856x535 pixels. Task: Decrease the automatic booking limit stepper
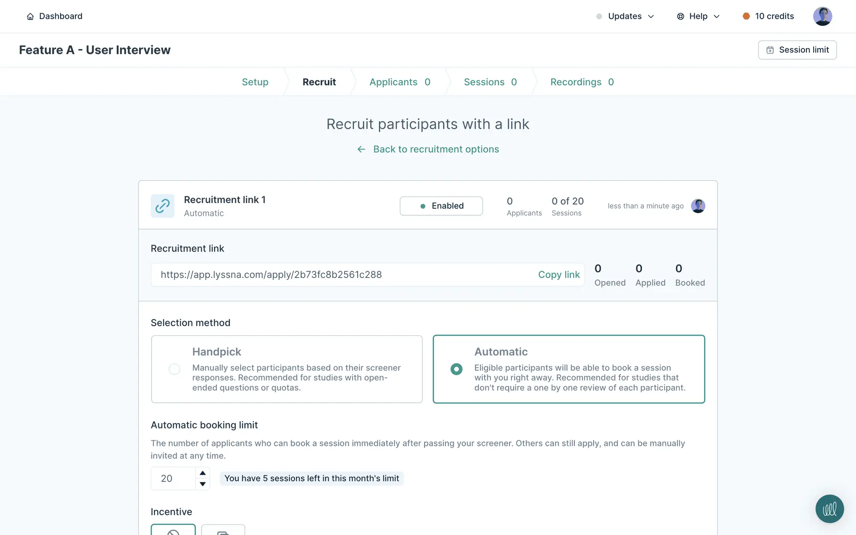202,484
